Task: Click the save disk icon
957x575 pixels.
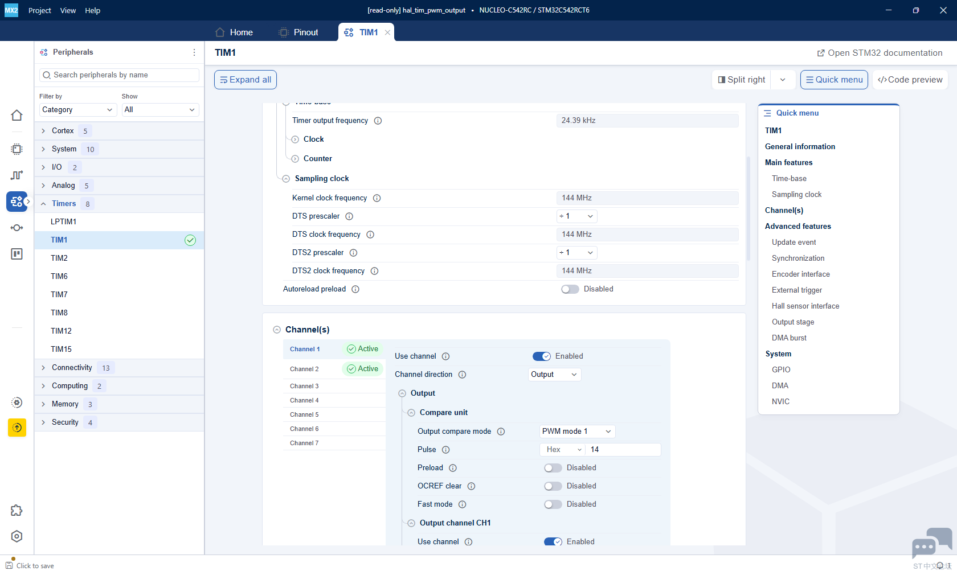Action: [9, 565]
